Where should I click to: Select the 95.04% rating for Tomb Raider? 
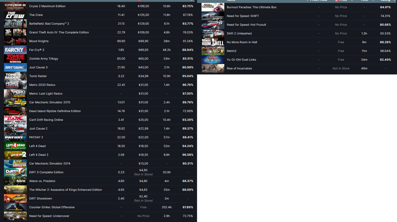pyautogui.click(x=188, y=76)
